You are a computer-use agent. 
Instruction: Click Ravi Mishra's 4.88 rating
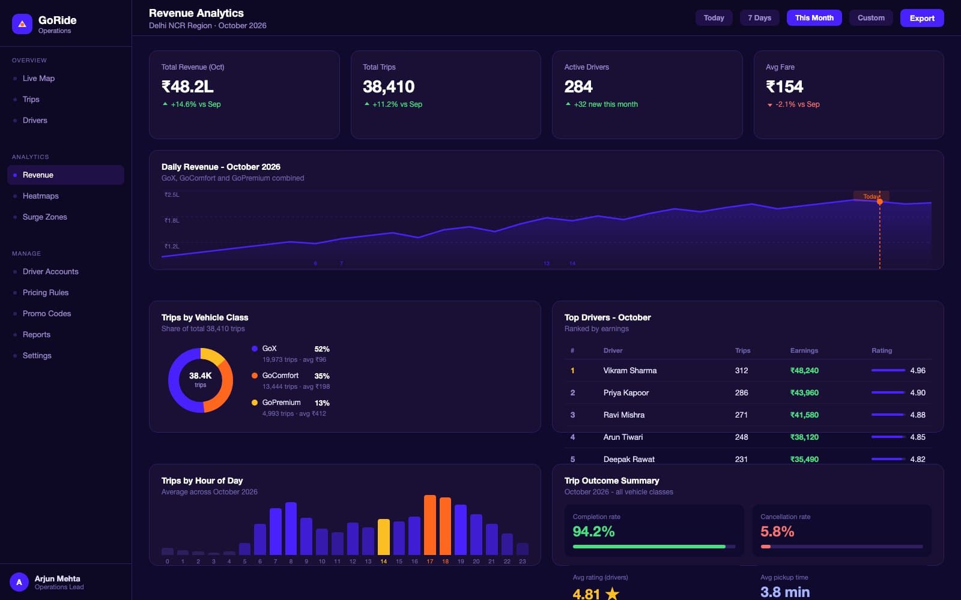pyautogui.click(x=918, y=415)
